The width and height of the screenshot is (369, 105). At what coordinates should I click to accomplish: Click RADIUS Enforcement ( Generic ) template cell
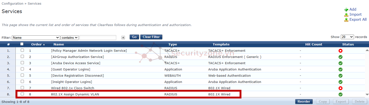(x=235, y=57)
